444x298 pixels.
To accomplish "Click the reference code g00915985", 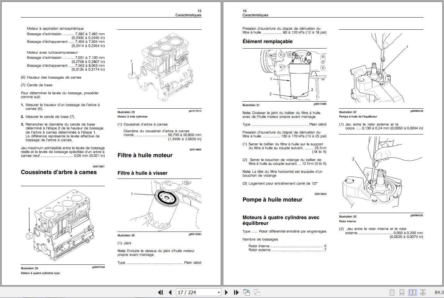I will click(320, 104).
